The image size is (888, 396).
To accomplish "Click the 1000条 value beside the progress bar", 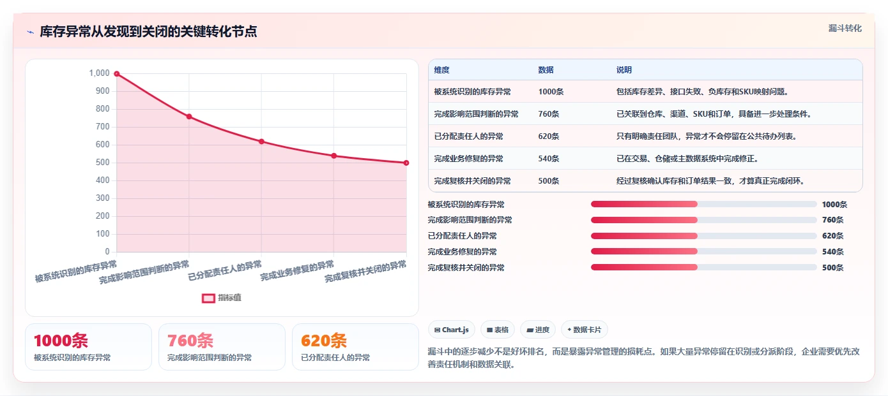I will (x=834, y=205).
